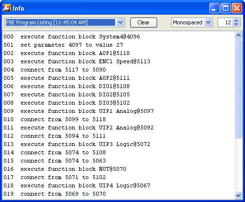Decrease font size with down stepper arrow

tap(236, 24)
